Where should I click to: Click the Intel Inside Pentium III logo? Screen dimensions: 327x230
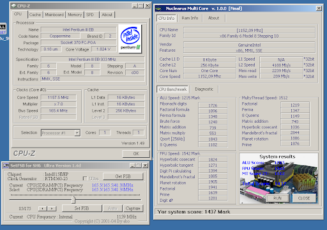click(130, 38)
